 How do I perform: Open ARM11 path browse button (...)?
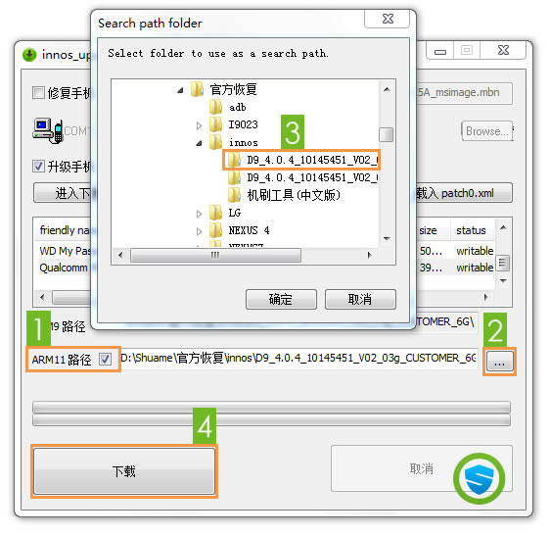pos(499,362)
